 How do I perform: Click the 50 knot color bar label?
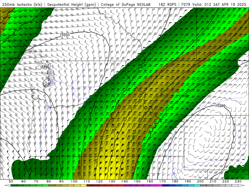pos(11,181)
